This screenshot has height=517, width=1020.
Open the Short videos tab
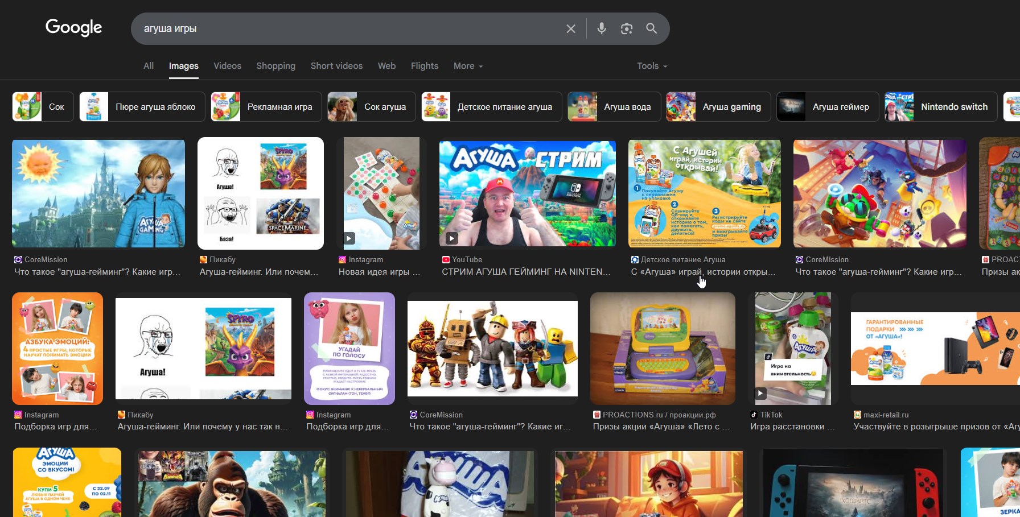(x=336, y=66)
